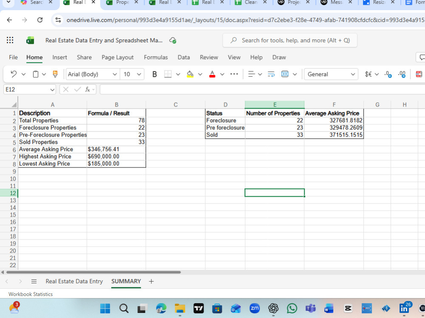Open the Formulas tab

[156, 57]
